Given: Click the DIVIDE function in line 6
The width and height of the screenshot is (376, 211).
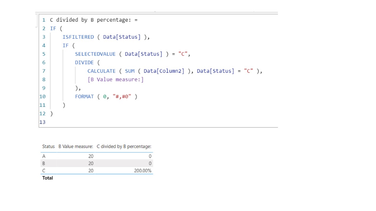Looking at the screenshot, I should (x=84, y=62).
